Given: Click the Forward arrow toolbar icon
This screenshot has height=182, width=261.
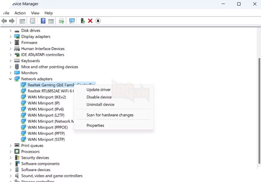Looking at the screenshot, I should [12, 21].
